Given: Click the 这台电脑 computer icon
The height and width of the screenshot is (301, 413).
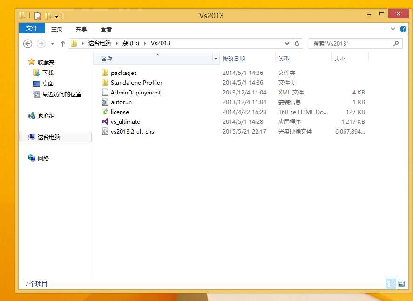Looking at the screenshot, I should click(x=32, y=137).
